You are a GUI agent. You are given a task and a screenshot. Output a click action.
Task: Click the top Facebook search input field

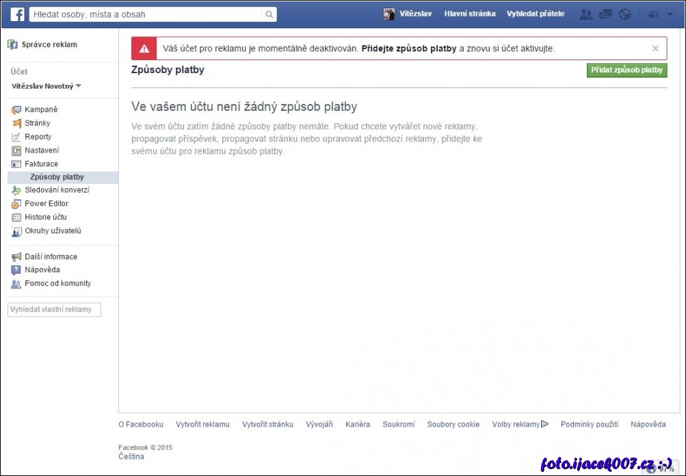146,14
